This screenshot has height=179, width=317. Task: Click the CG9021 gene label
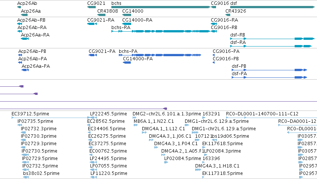point(96,3)
